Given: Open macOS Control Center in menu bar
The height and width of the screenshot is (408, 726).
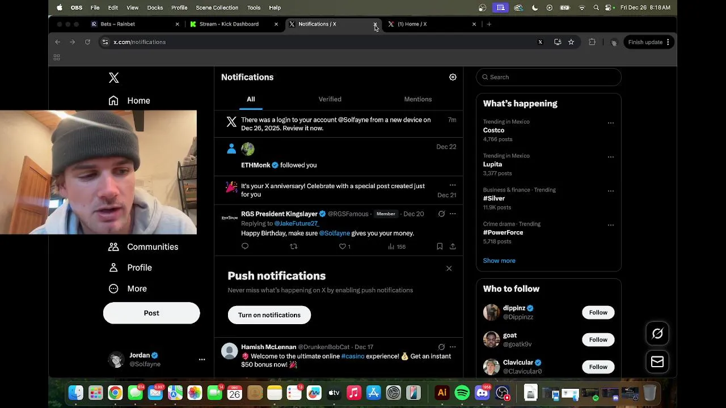Looking at the screenshot, I should pyautogui.click(x=609, y=7).
